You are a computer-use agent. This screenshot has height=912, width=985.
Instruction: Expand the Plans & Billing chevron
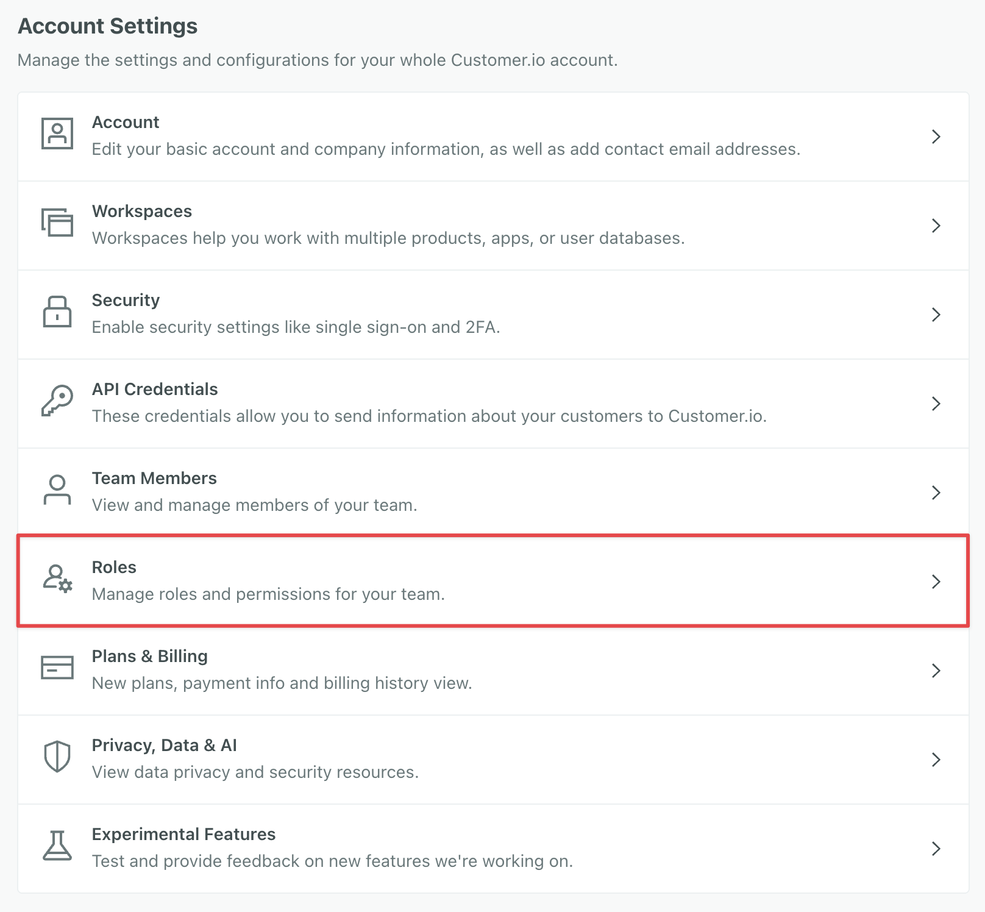pos(937,671)
